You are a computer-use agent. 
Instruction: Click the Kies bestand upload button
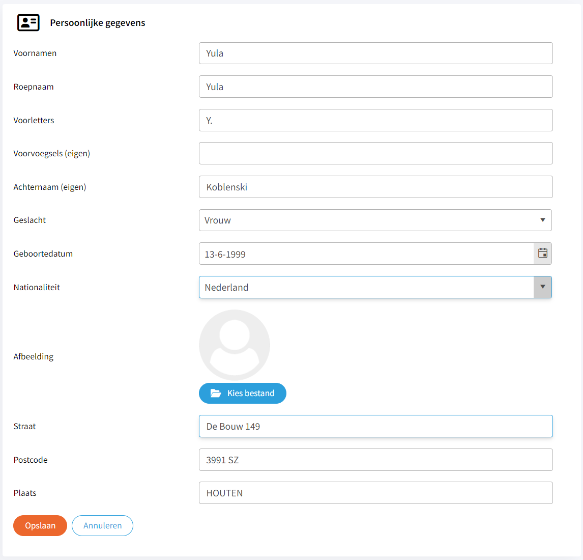tap(243, 394)
